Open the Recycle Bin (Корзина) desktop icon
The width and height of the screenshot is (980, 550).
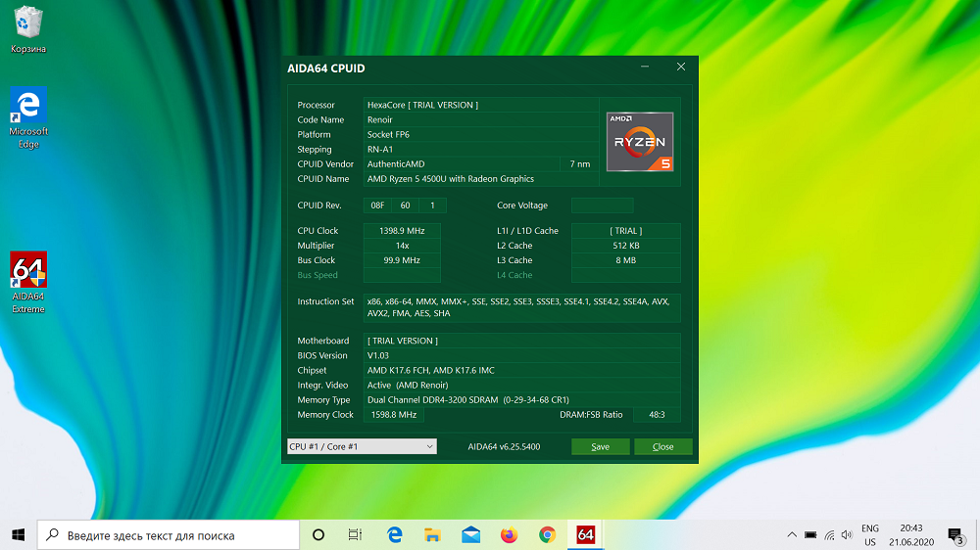(28, 29)
